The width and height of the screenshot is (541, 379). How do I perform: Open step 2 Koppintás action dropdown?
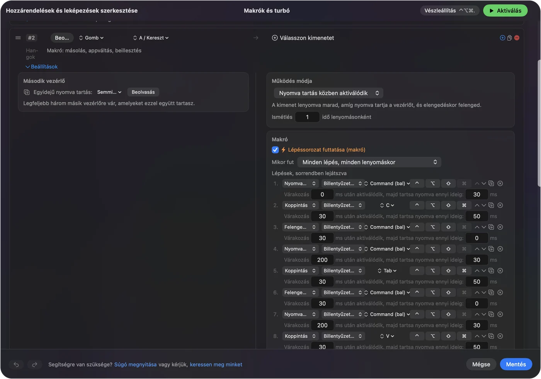[300, 205]
